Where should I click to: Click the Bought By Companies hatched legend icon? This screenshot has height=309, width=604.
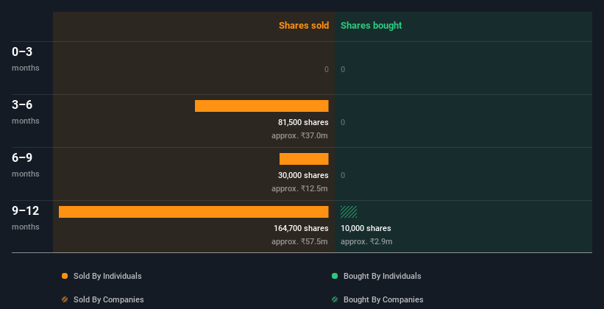click(335, 299)
